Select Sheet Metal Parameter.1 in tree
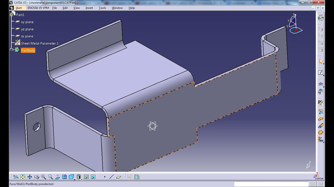 pos(40,43)
